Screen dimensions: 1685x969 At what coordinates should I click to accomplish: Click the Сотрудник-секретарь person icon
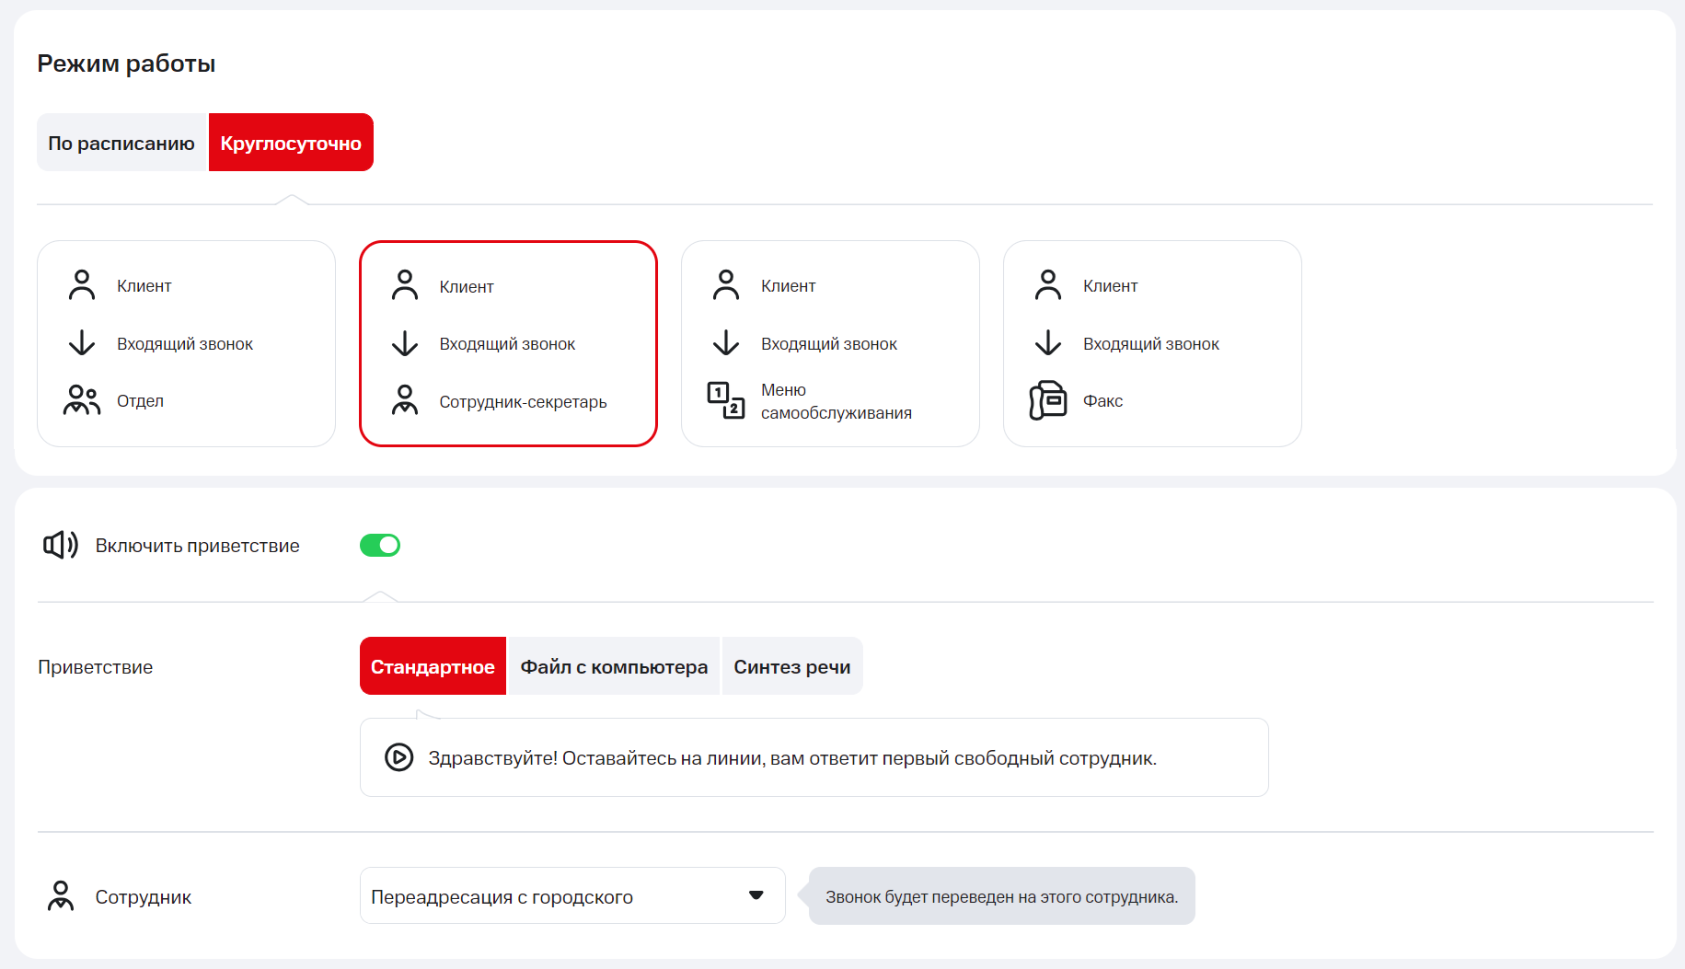point(405,401)
